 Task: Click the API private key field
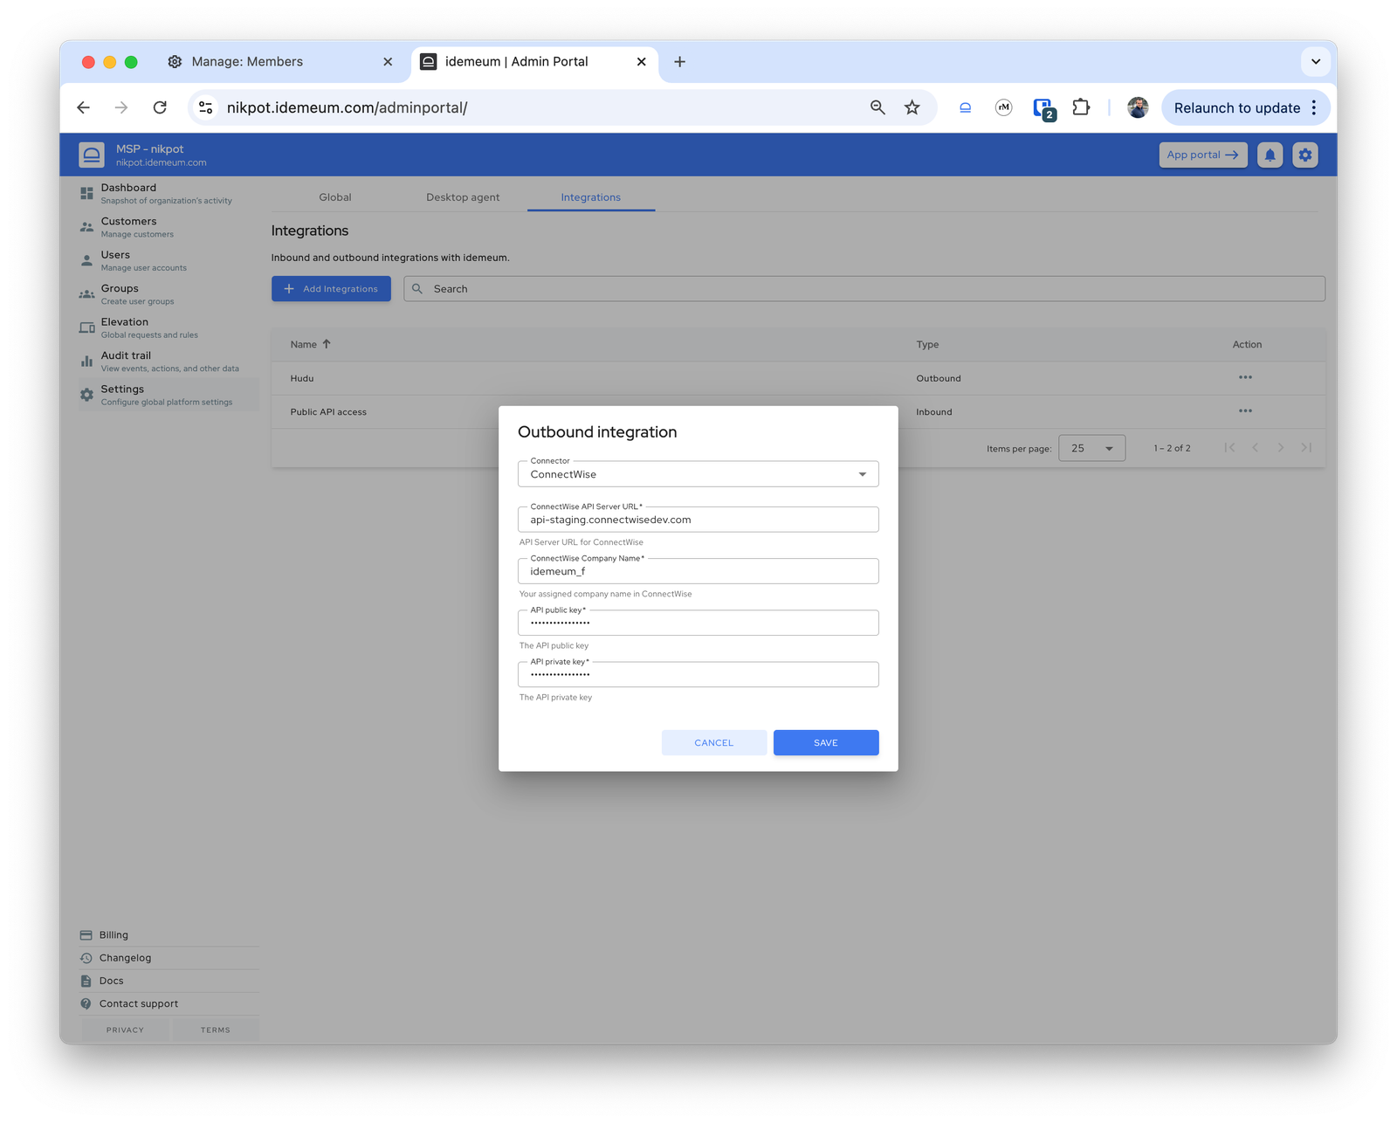[698, 674]
